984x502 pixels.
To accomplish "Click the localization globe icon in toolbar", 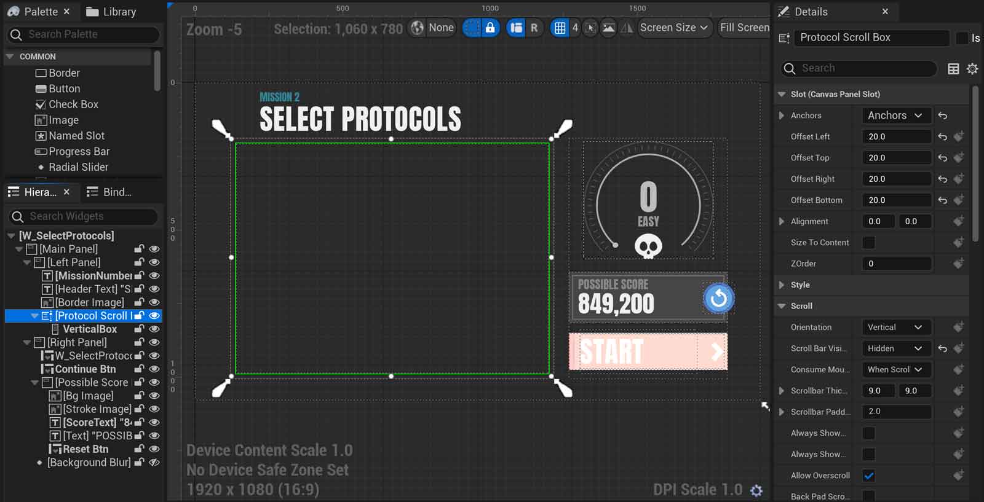I will point(418,28).
